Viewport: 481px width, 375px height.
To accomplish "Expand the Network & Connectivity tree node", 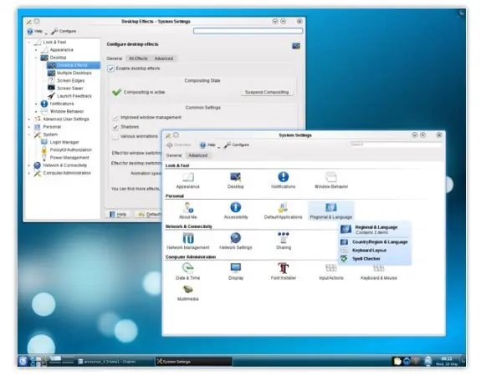I will (x=29, y=165).
